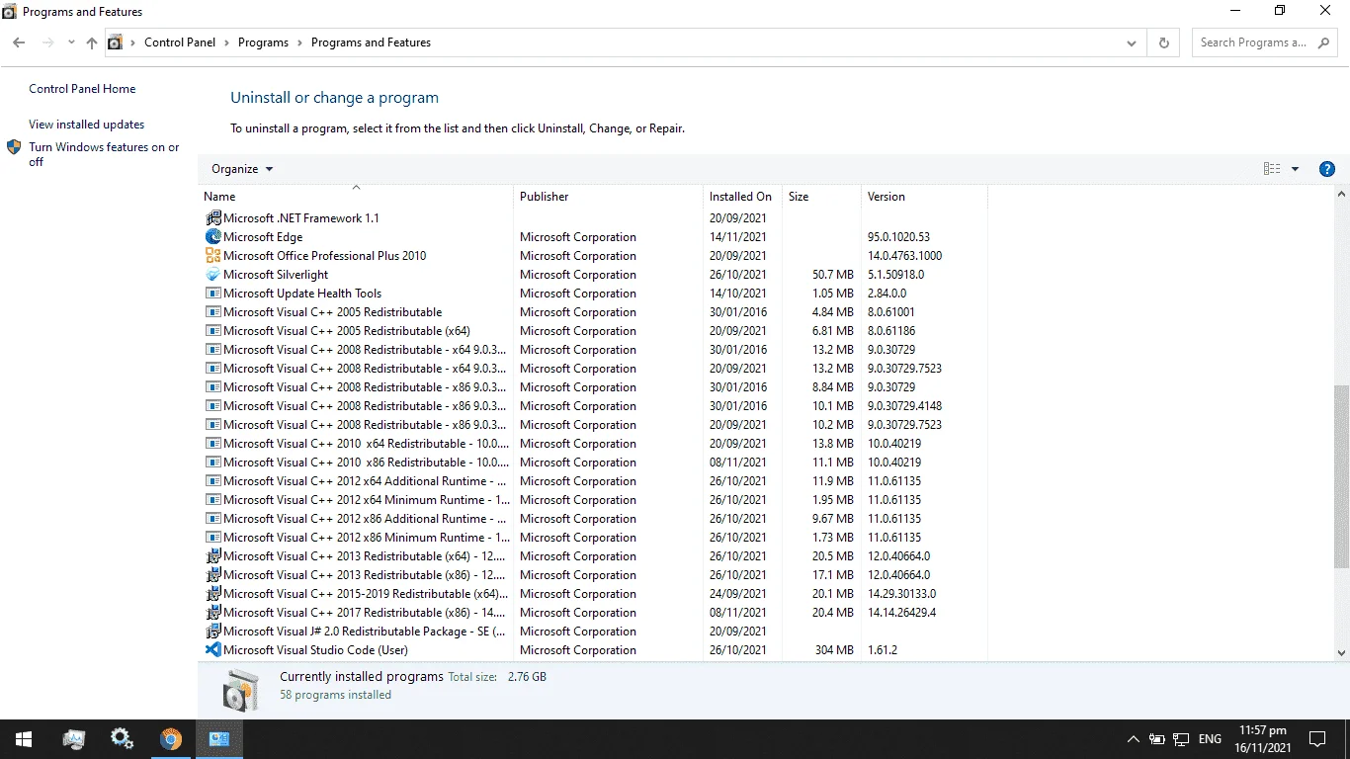The image size is (1350, 759).
Task: Click the Visual C++ 2013 Redistributable (x64) icon
Action: click(x=212, y=556)
